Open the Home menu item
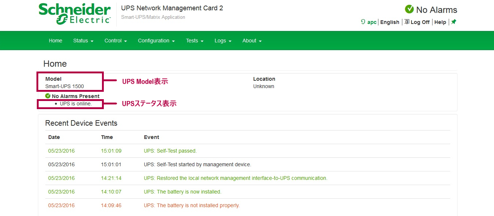 click(56, 41)
